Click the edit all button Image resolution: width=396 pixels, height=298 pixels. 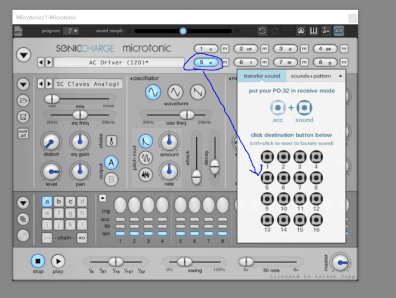pos(23,134)
